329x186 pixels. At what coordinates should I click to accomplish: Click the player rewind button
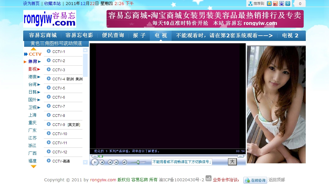coord(95,156)
